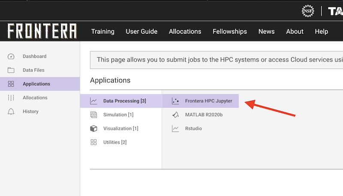Image resolution: width=343 pixels, height=196 pixels.
Task: Open the Help menu
Action: (321, 32)
